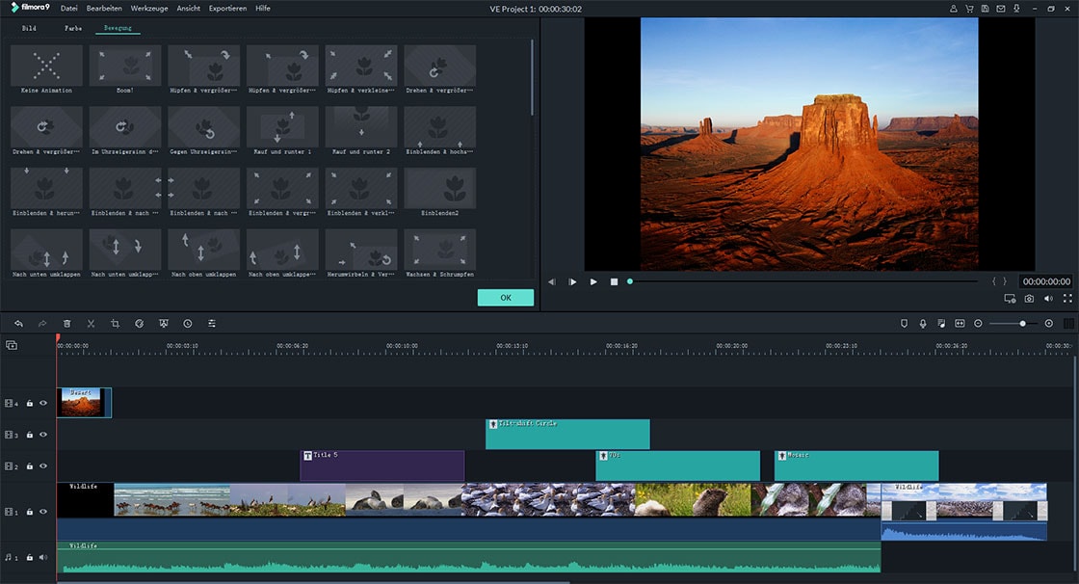Screen dimensions: 1079x584
Task: Open the Exportieren menu
Action: click(227, 9)
